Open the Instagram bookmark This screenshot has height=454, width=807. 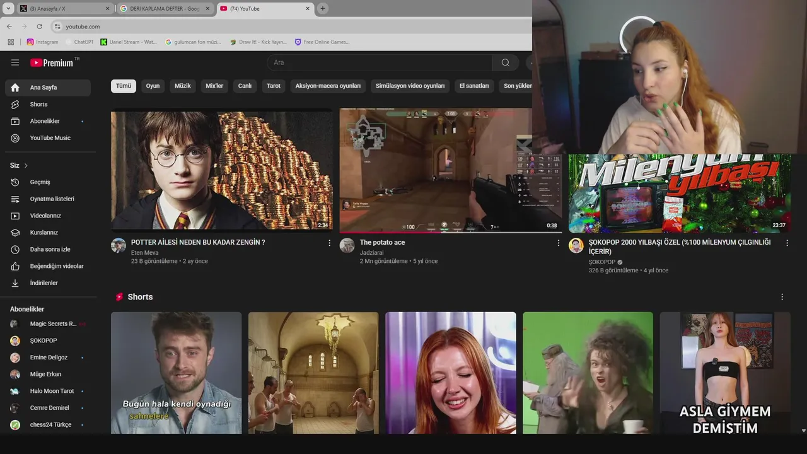click(x=42, y=42)
